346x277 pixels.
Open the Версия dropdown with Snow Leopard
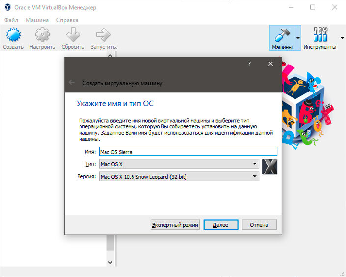pyautogui.click(x=179, y=176)
